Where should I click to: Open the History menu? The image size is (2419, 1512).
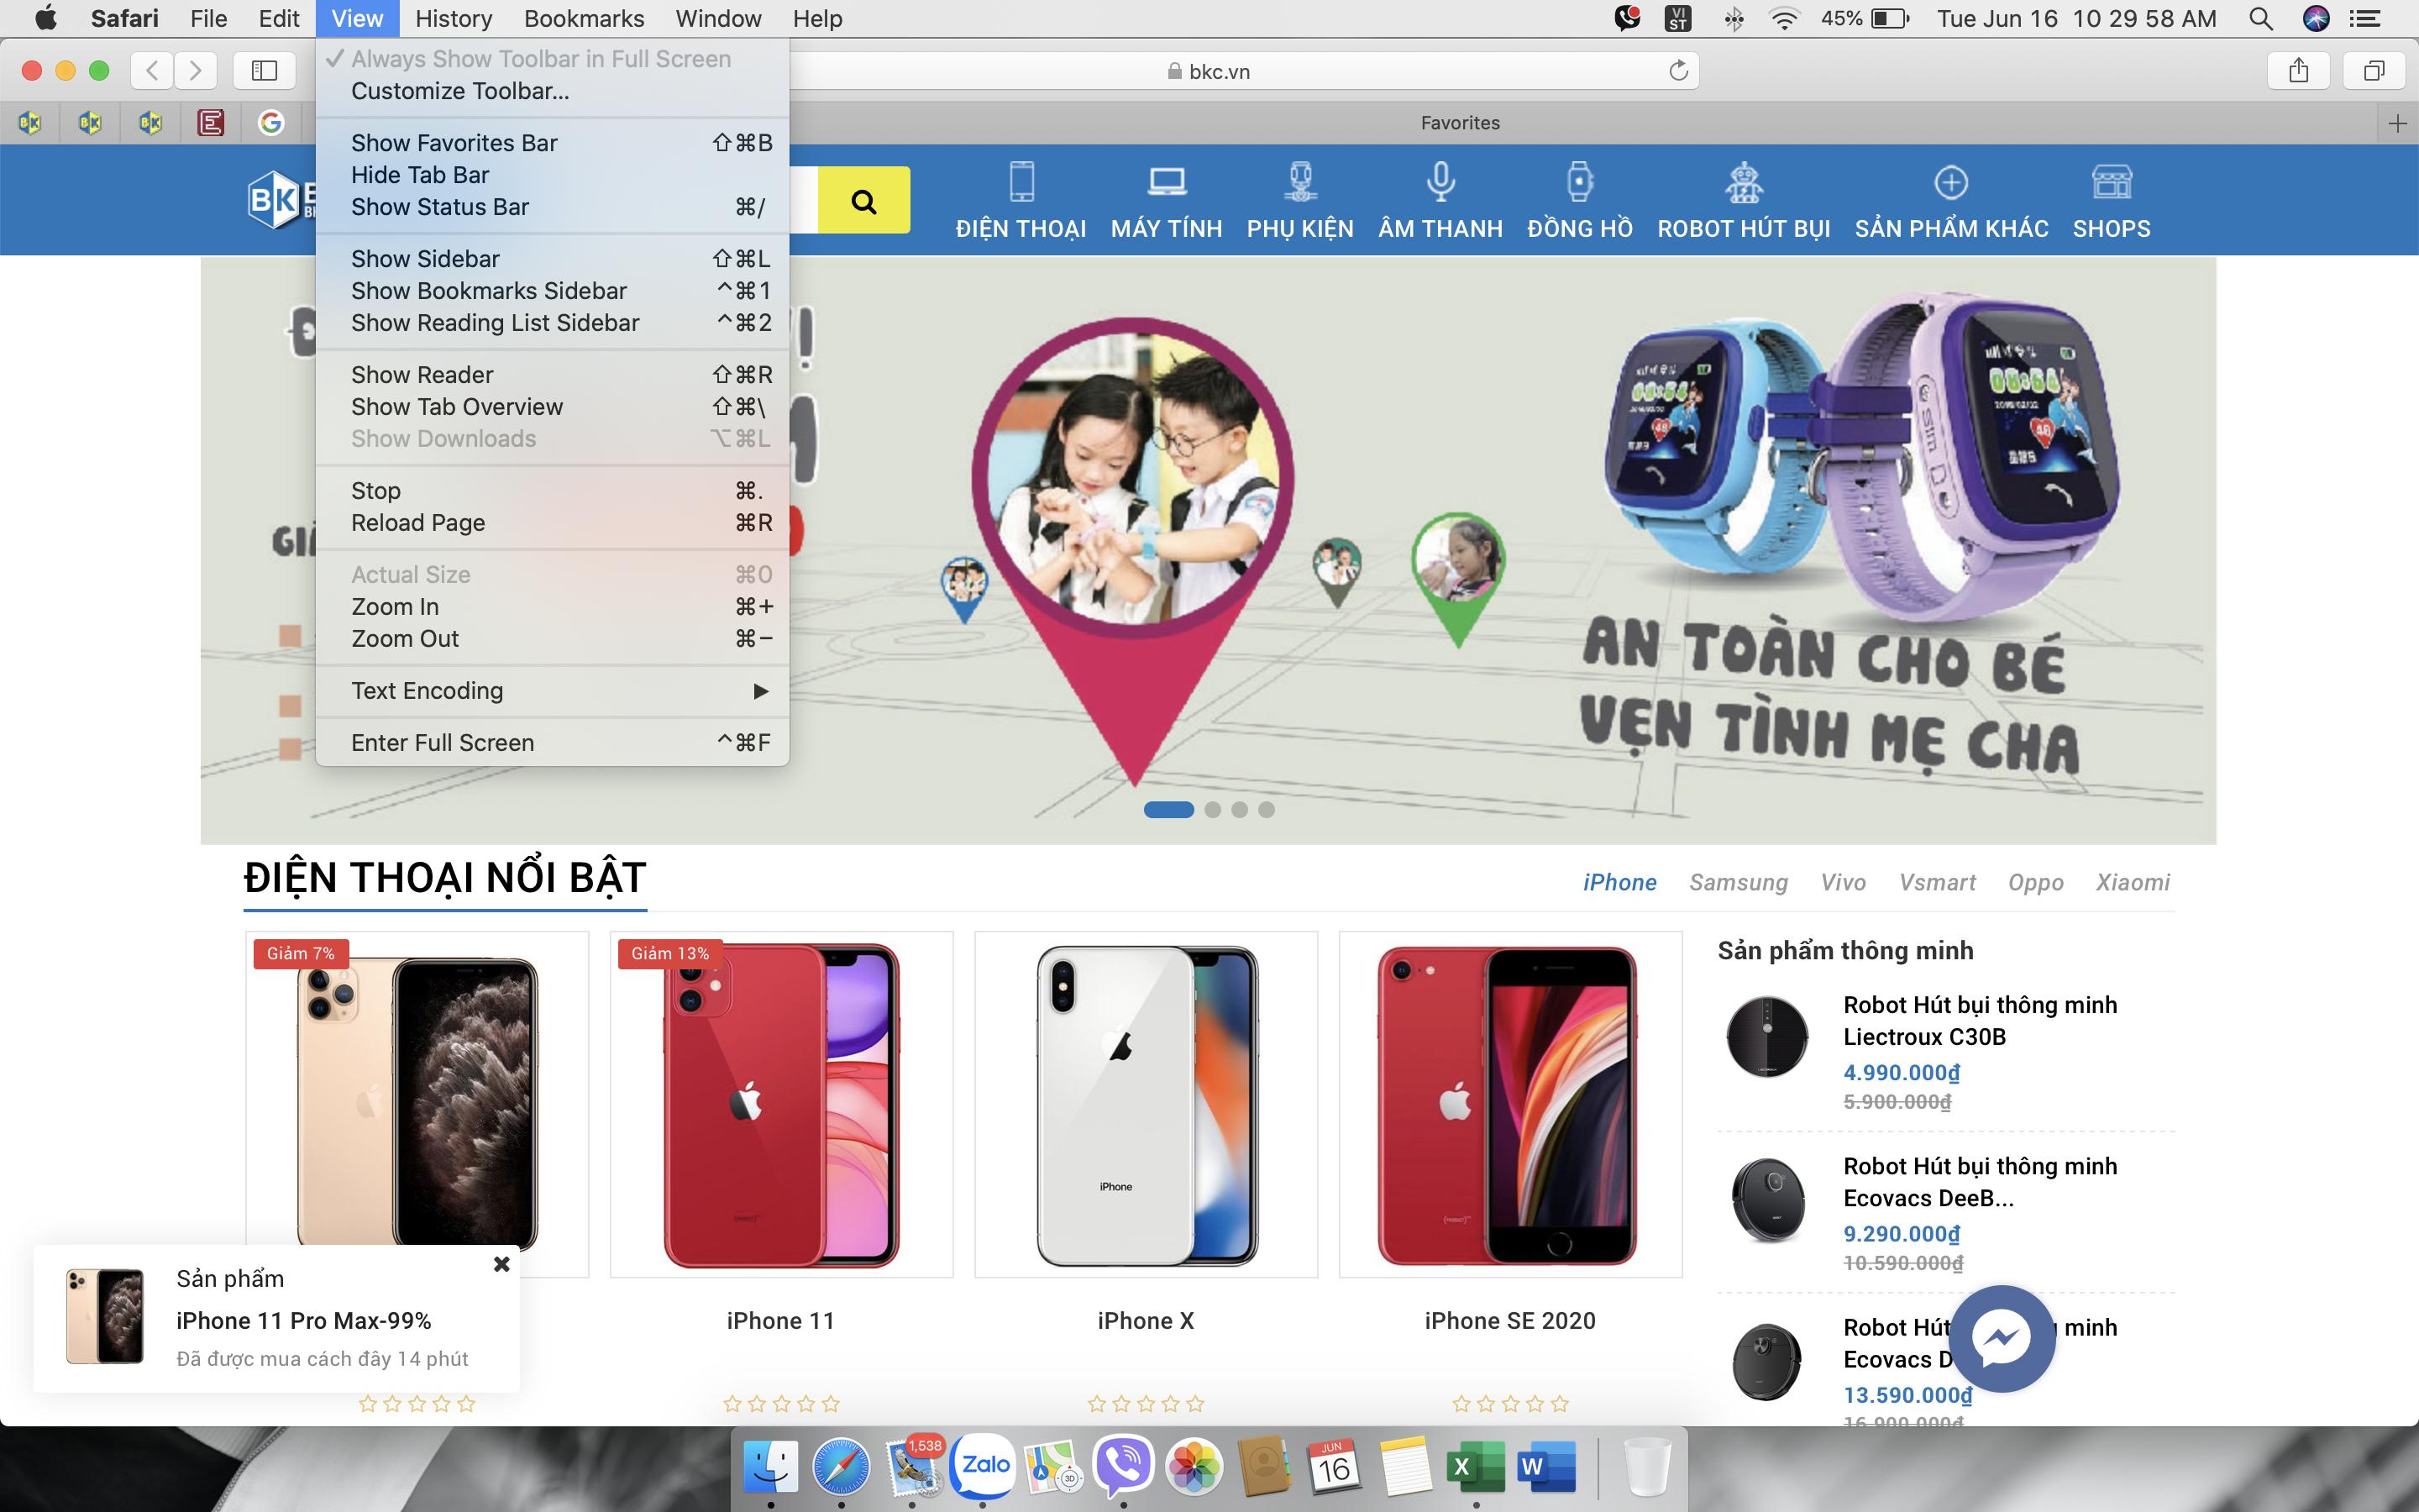[453, 18]
